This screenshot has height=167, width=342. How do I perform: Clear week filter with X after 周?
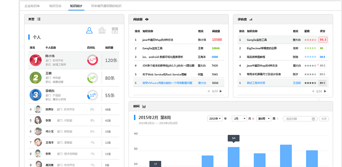click(x=278, y=119)
